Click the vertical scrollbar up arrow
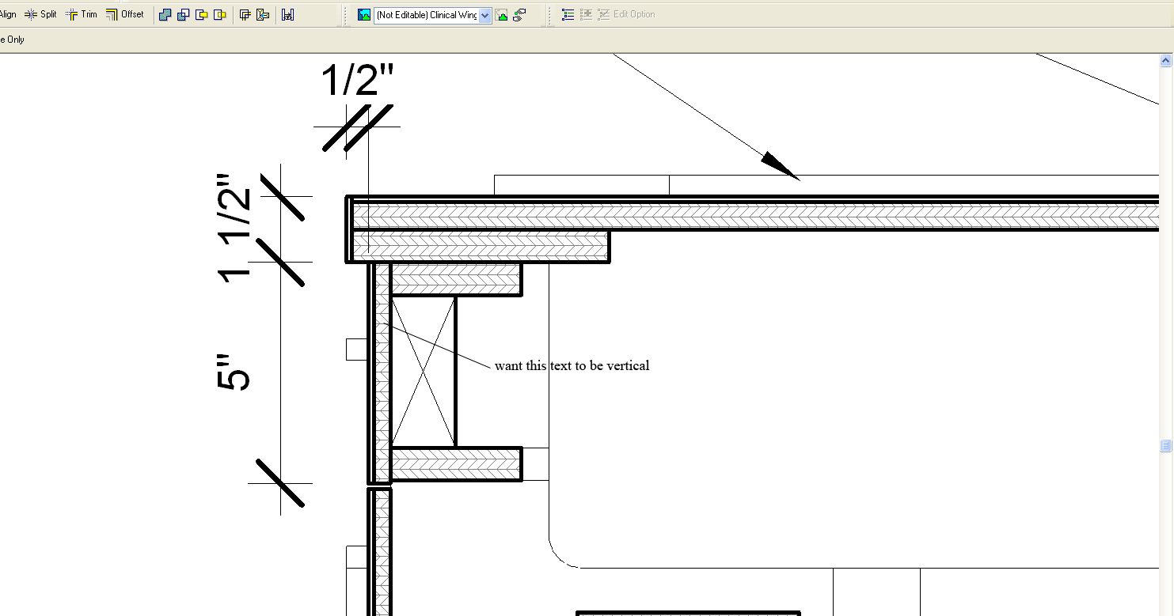Viewport: 1174px width, 616px height. (1166, 61)
